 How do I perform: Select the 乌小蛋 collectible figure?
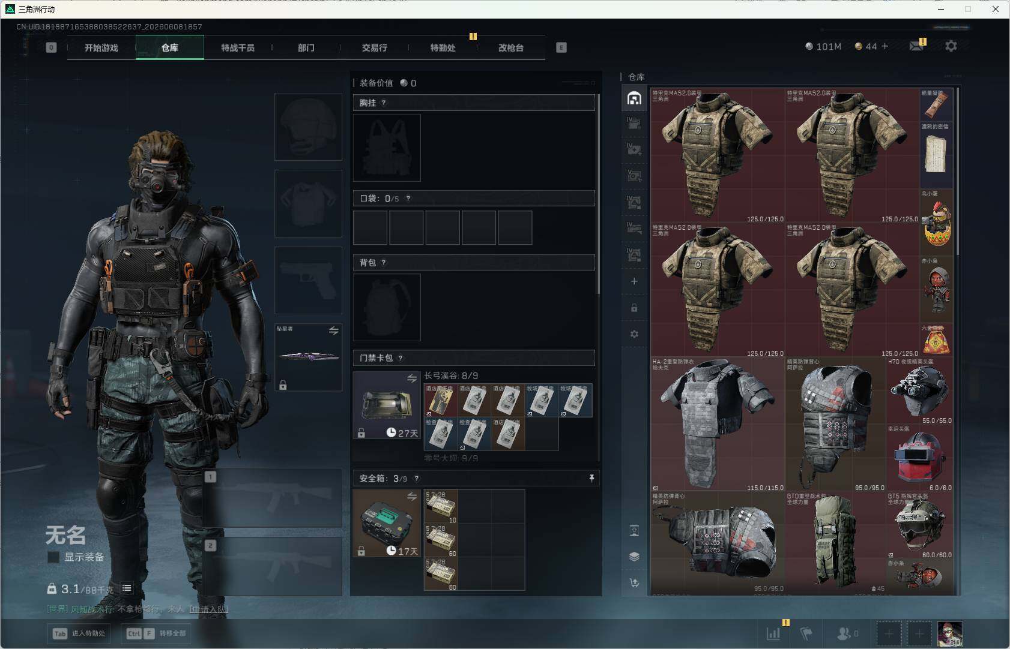(936, 223)
